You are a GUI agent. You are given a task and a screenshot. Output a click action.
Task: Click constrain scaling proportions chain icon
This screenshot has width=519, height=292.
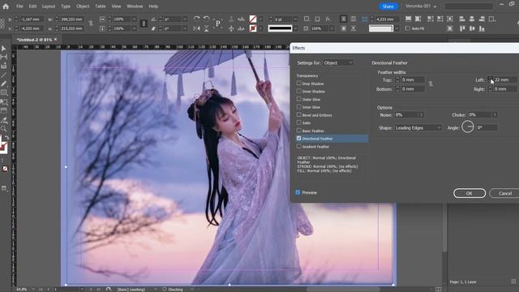click(144, 24)
